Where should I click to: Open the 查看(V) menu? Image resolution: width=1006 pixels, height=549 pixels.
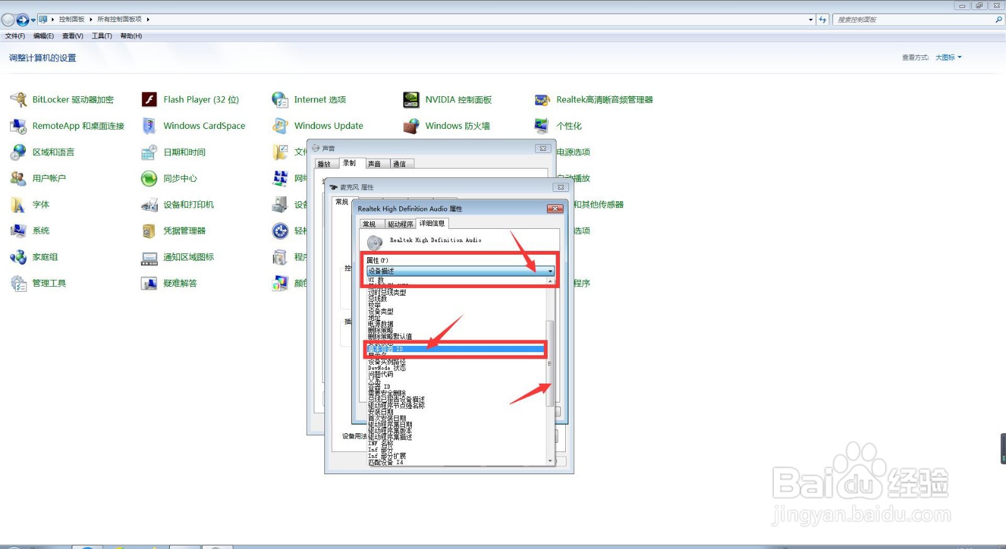73,36
